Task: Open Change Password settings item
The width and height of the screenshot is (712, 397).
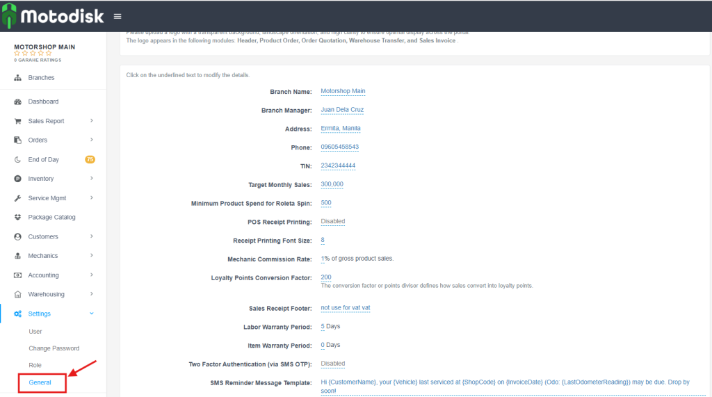Action: (x=54, y=348)
